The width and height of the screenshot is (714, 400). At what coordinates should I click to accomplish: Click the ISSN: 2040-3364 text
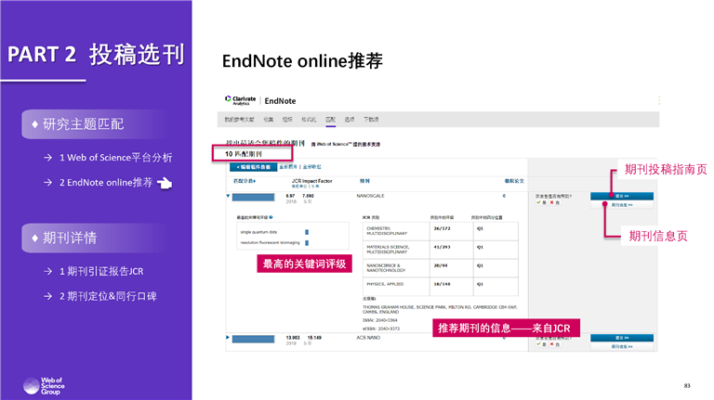(x=380, y=320)
